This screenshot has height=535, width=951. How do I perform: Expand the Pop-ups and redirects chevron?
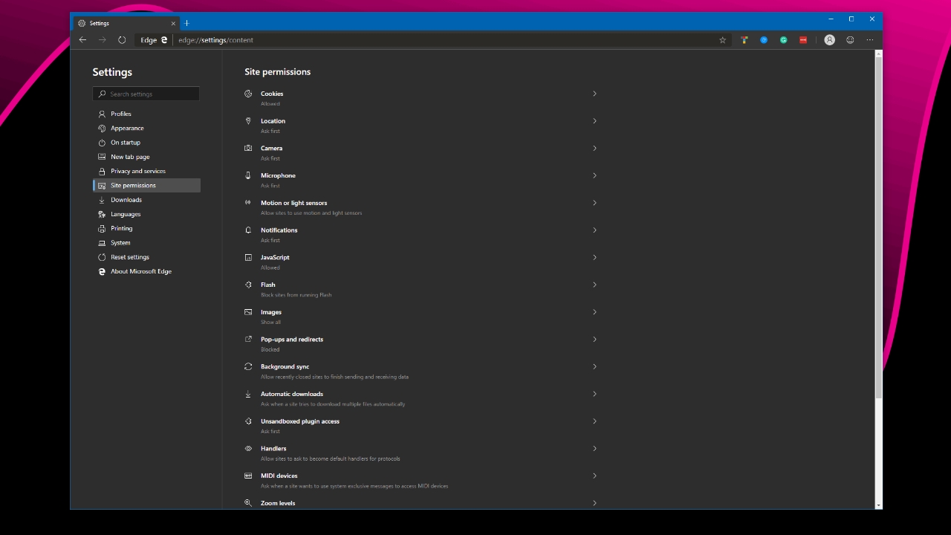[x=594, y=340]
